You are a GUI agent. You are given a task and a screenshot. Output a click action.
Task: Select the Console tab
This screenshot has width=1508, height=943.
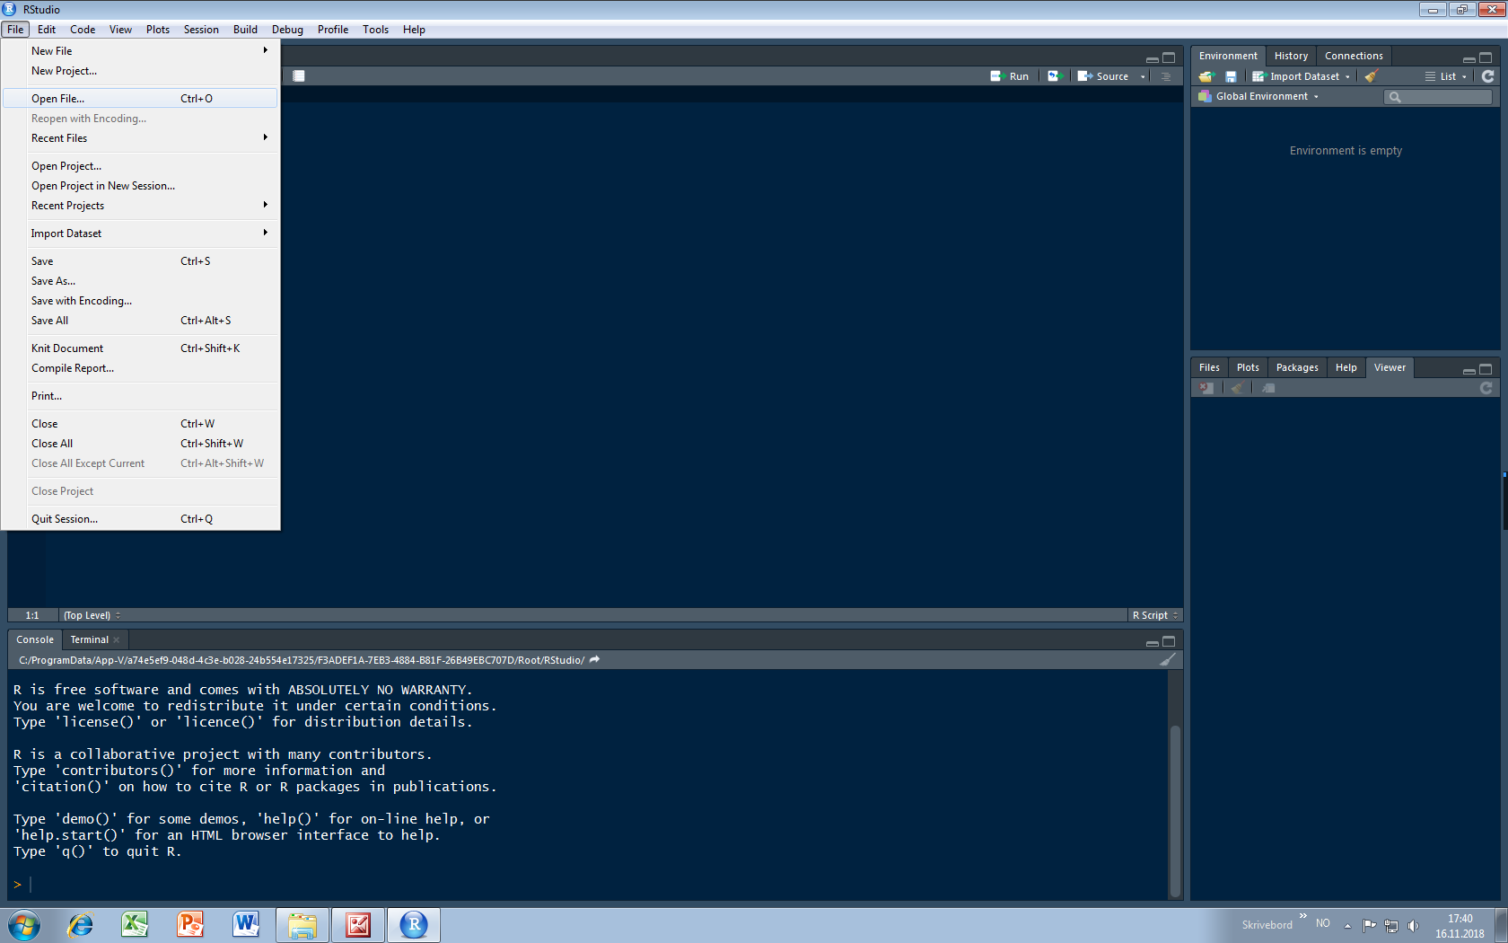(x=35, y=639)
